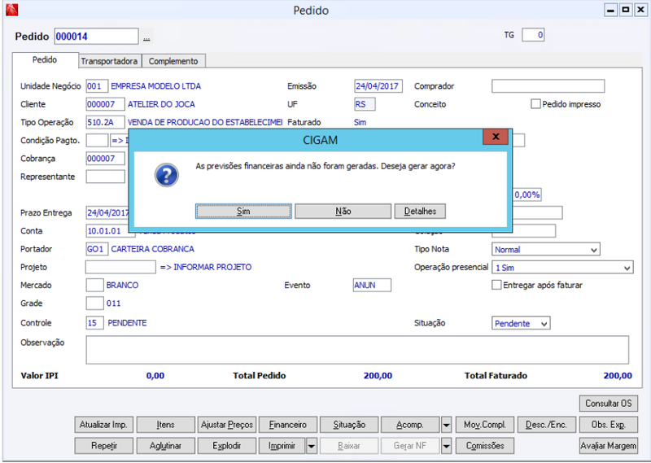The image size is (651, 463).
Task: Click the Evento field ANUN
Action: [x=372, y=286]
